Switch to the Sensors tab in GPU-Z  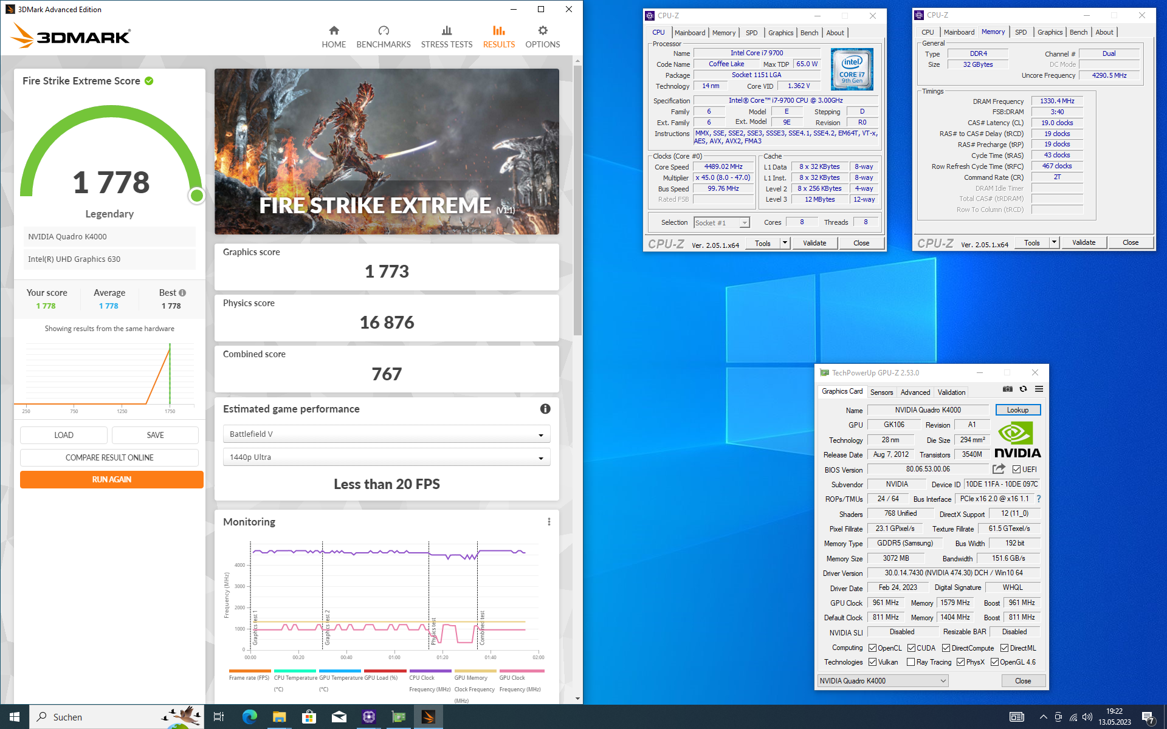point(881,392)
